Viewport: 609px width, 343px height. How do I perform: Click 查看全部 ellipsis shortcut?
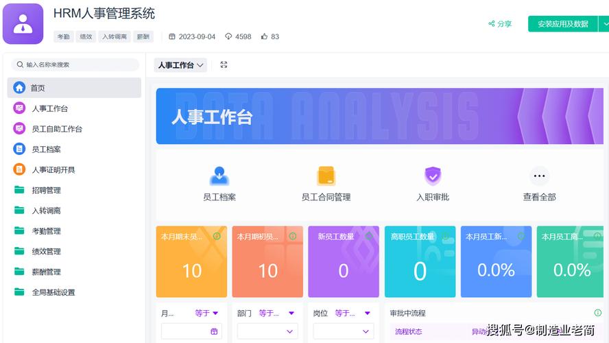coord(539,183)
